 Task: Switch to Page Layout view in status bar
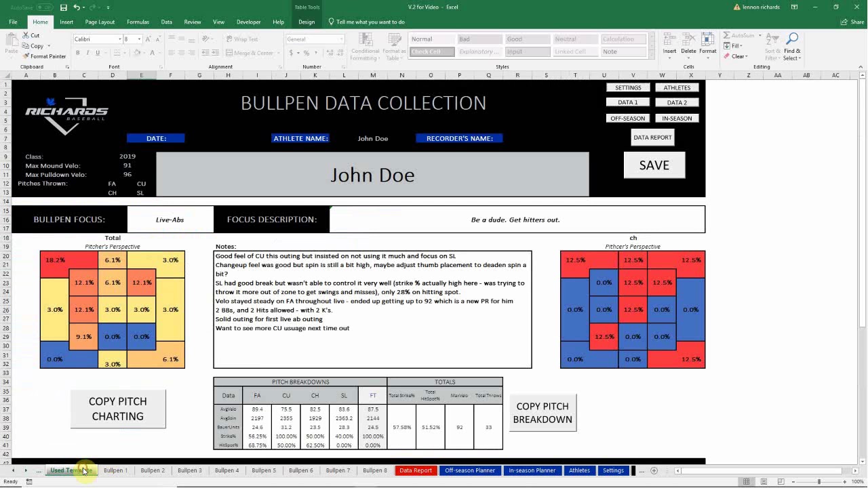(764, 482)
